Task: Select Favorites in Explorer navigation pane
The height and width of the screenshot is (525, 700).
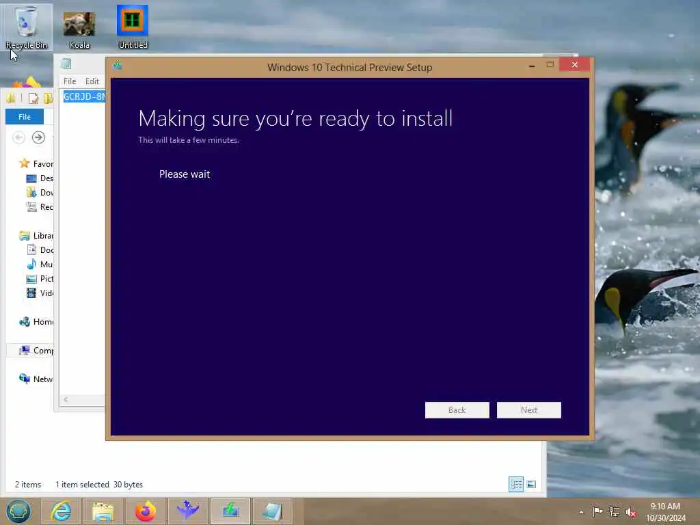Action: coord(36,164)
